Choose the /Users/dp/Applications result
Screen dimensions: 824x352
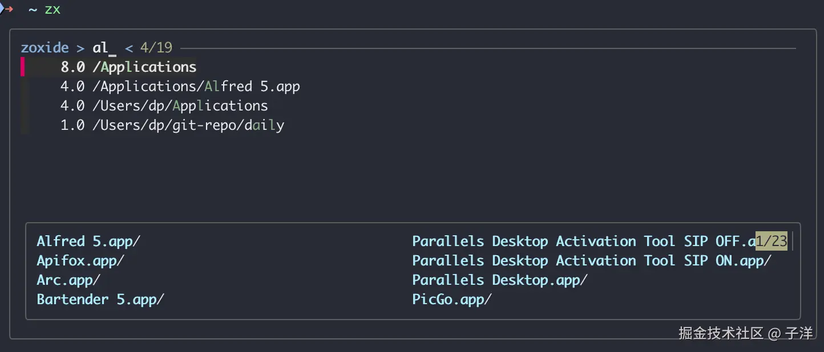[x=164, y=106]
